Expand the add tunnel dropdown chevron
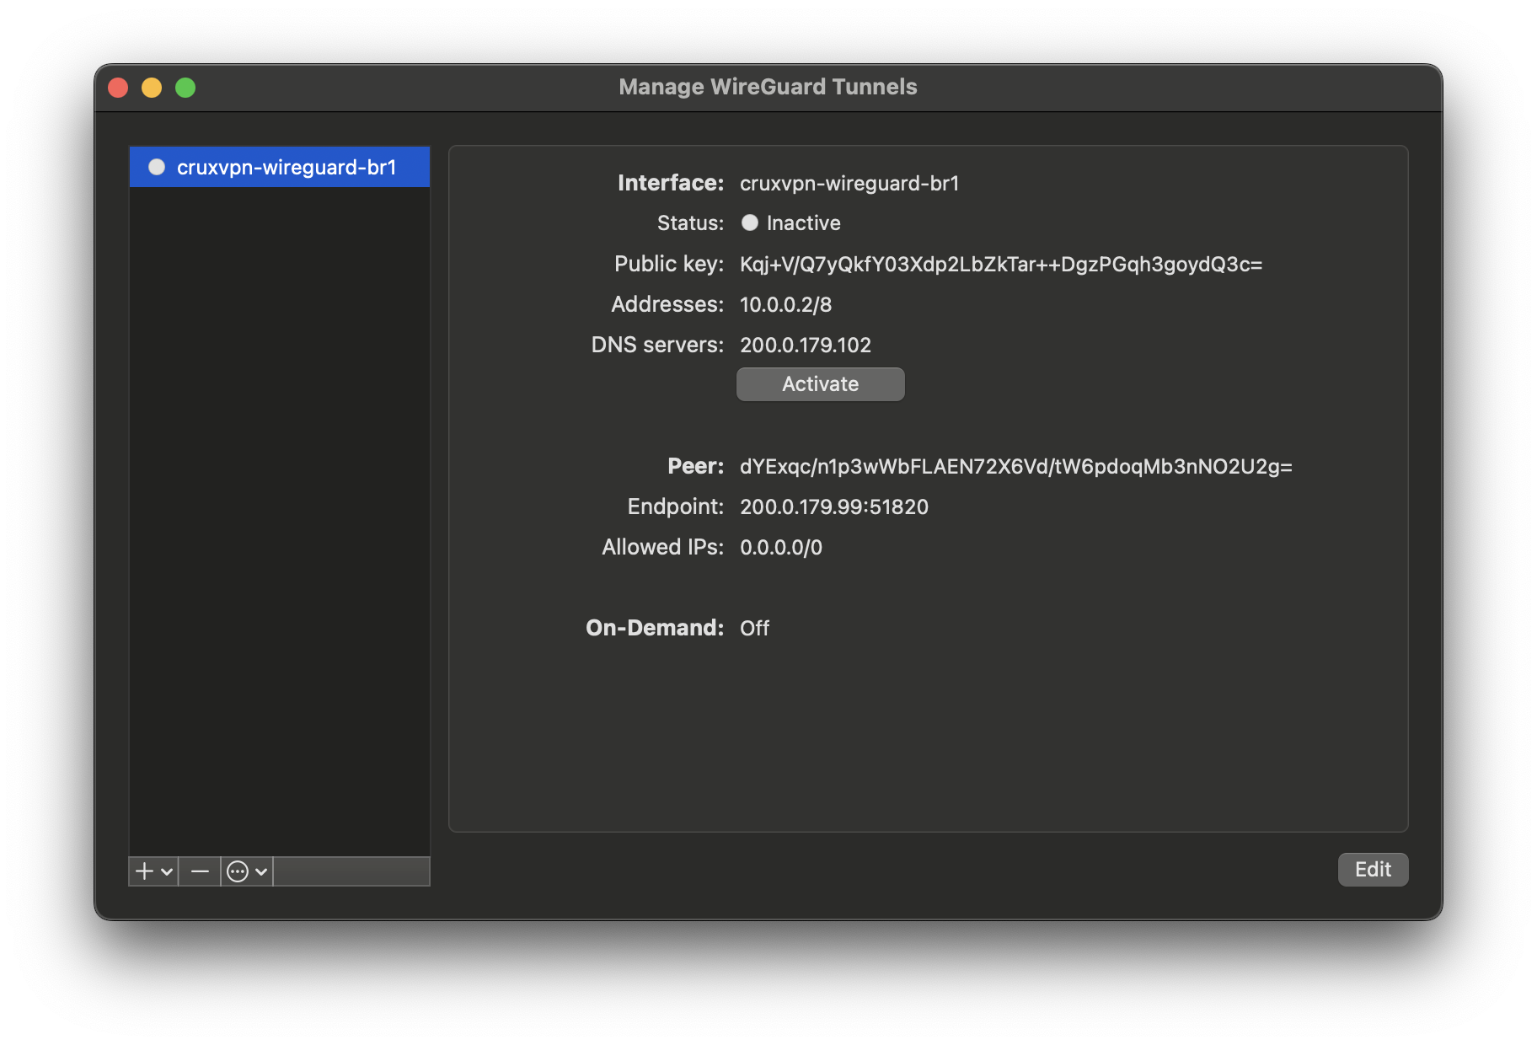 point(167,871)
